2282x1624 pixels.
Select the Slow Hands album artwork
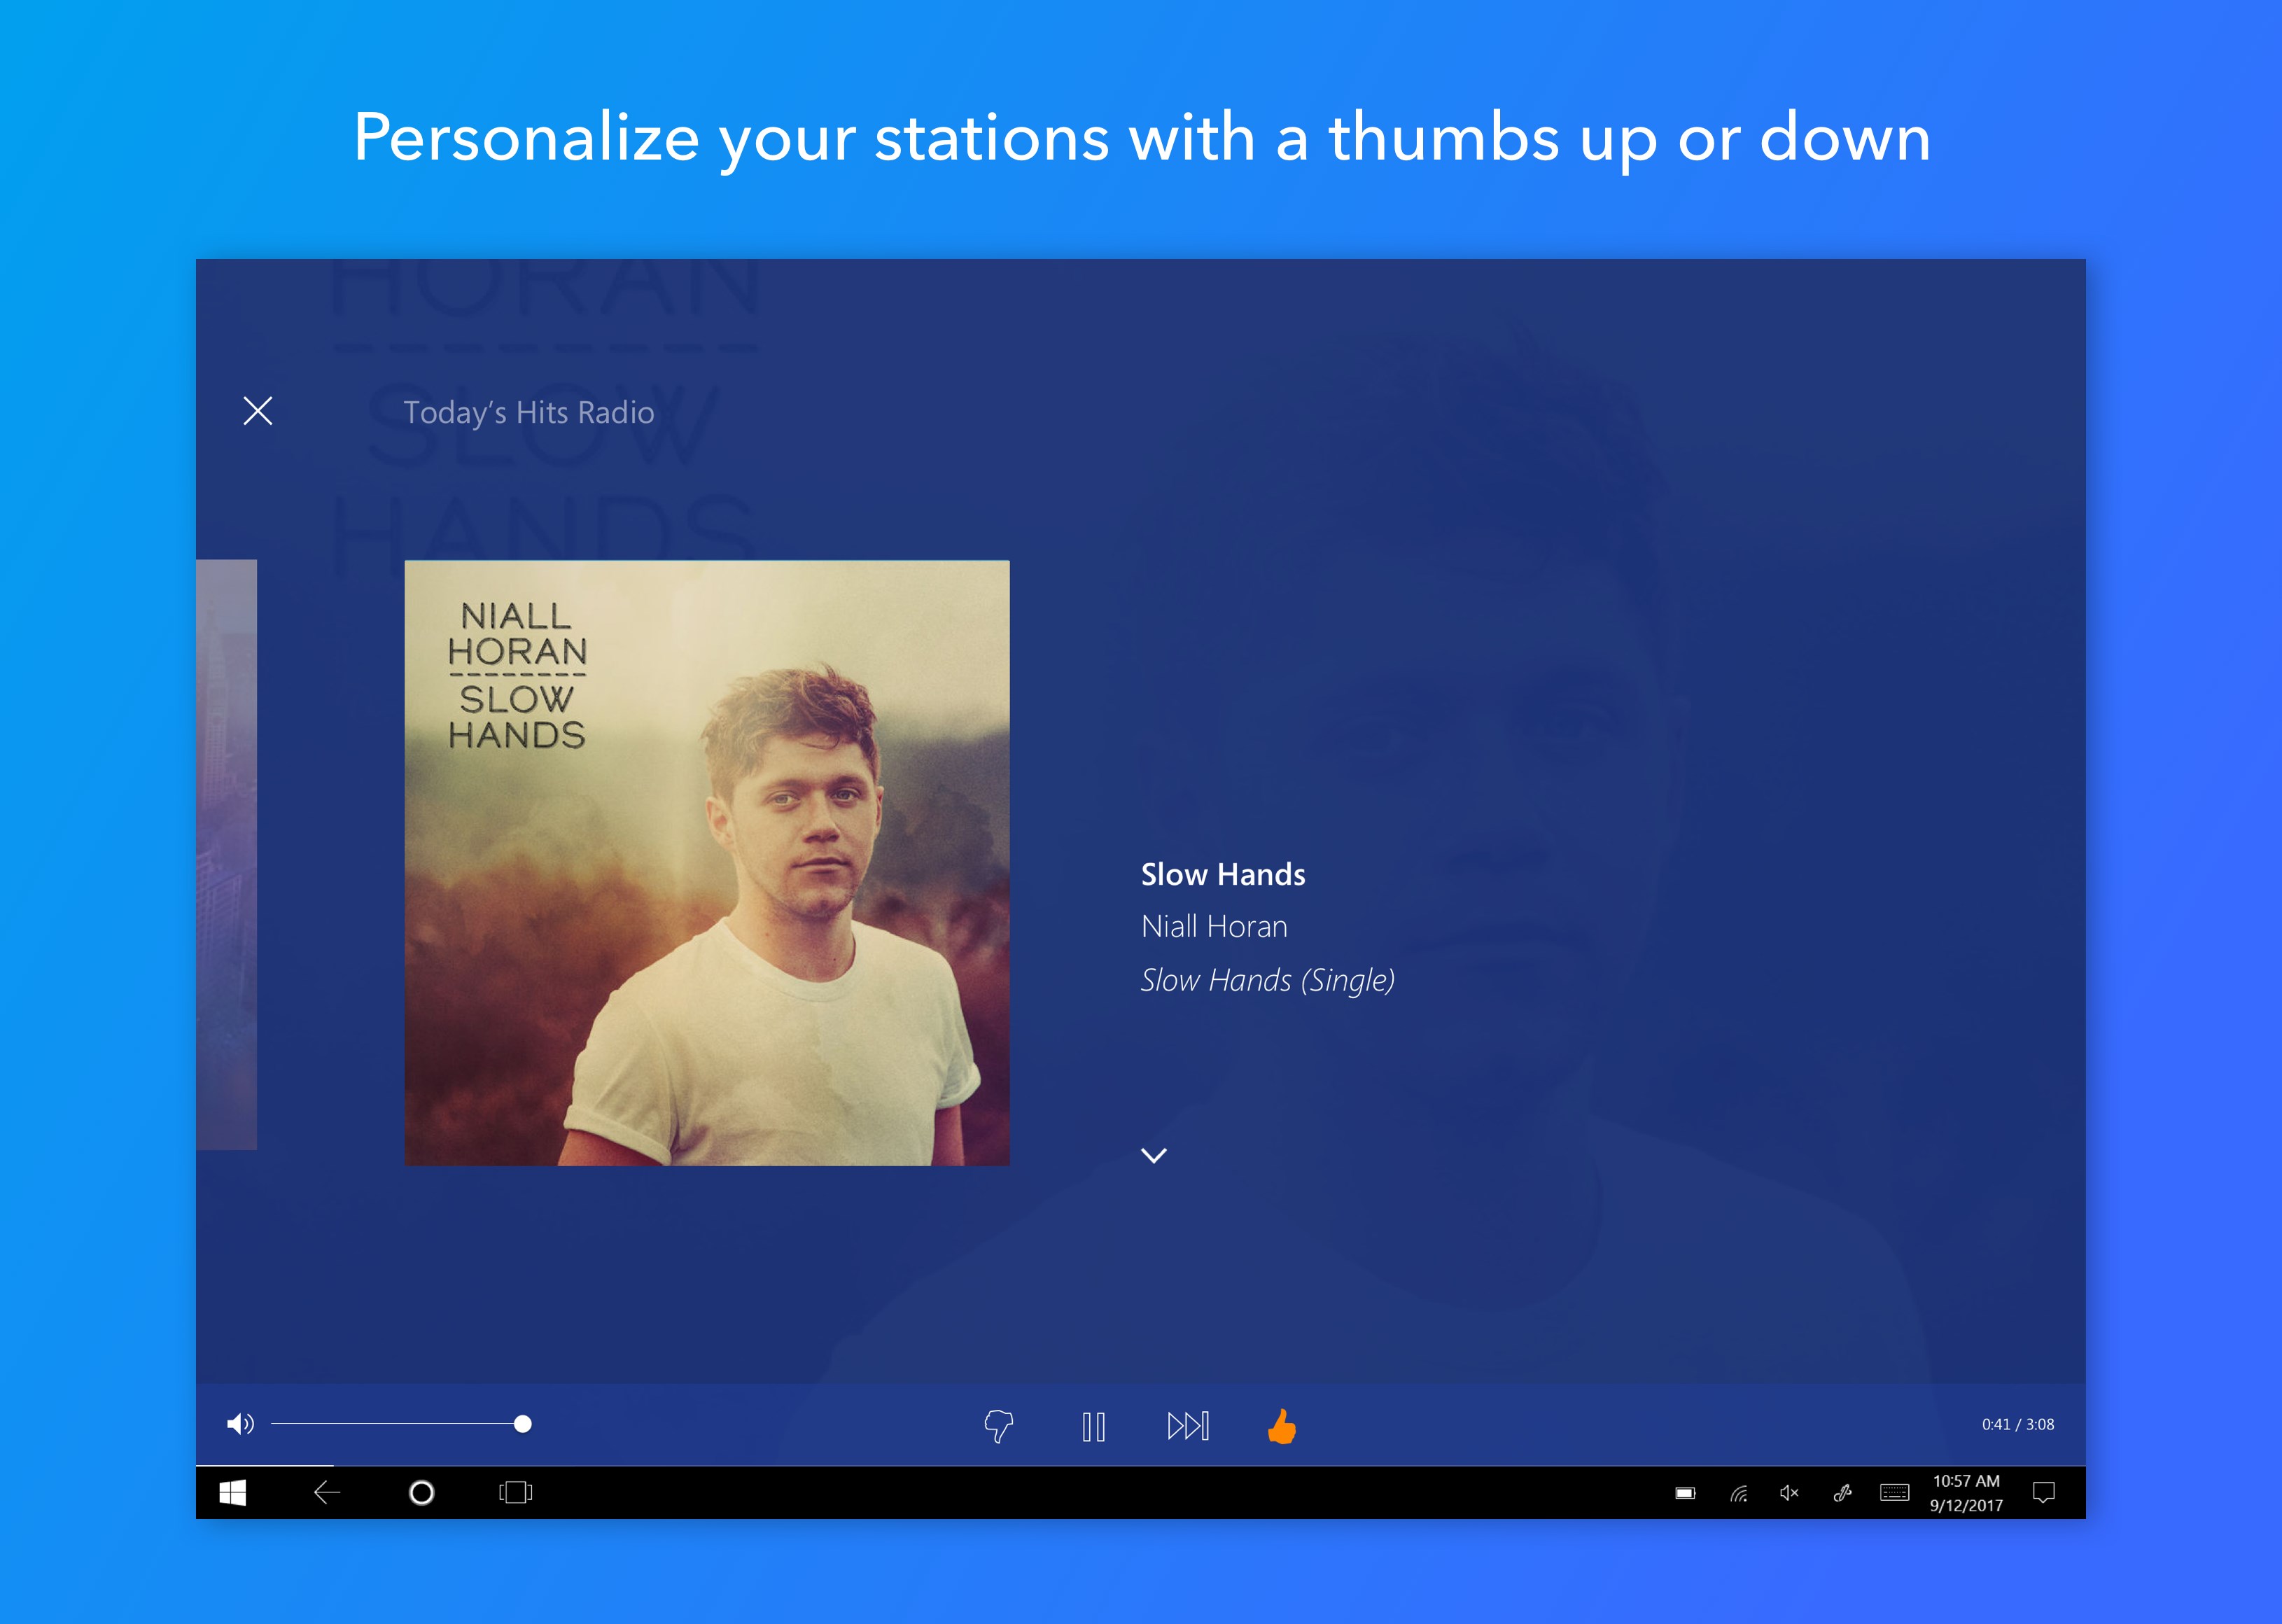706,862
